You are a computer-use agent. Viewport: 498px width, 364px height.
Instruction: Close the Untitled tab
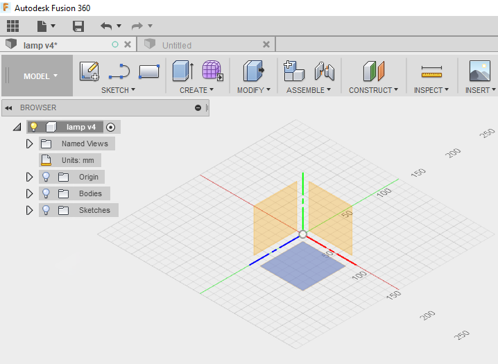click(266, 44)
